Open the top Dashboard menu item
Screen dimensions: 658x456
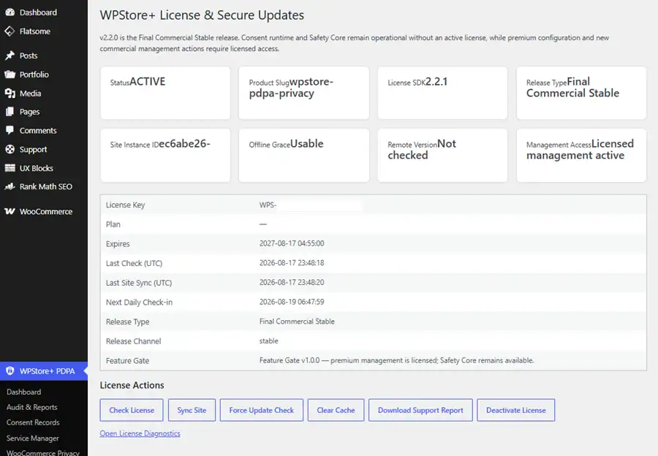coord(44,12)
